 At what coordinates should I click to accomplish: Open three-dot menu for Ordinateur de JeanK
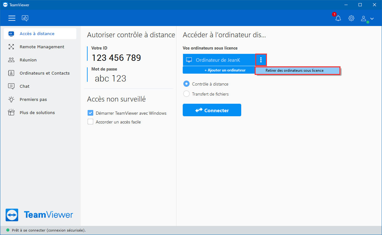(261, 60)
